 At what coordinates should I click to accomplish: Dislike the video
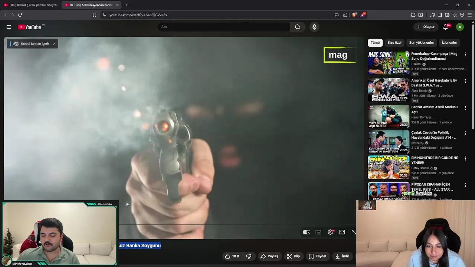point(249,256)
